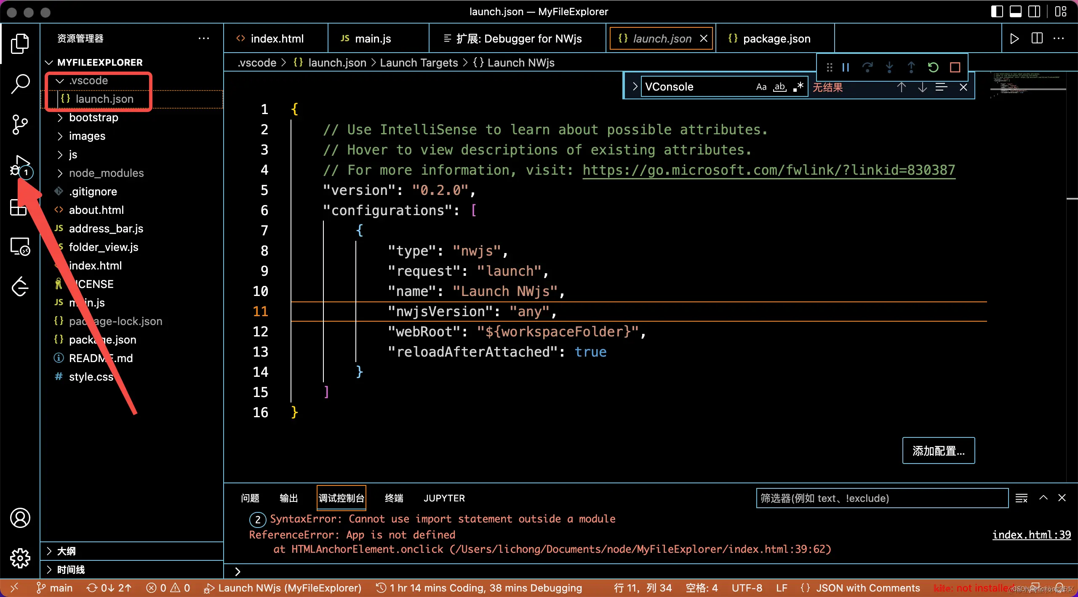
Task: Open the Search view in activity bar
Action: (x=20, y=84)
